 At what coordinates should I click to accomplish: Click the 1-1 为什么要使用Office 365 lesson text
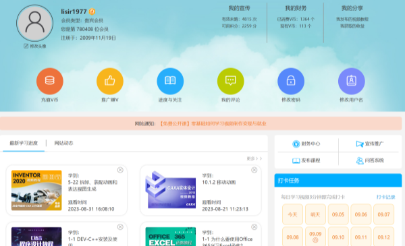click(227, 242)
